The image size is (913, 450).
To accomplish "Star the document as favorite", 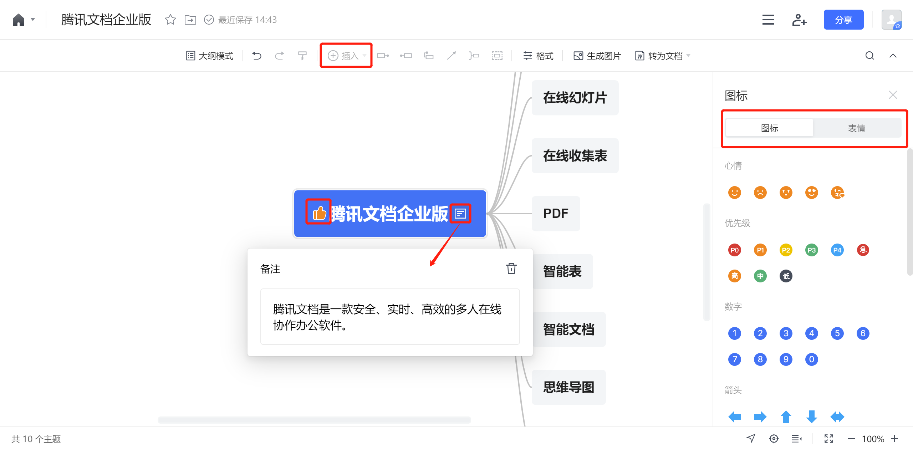I will [170, 20].
